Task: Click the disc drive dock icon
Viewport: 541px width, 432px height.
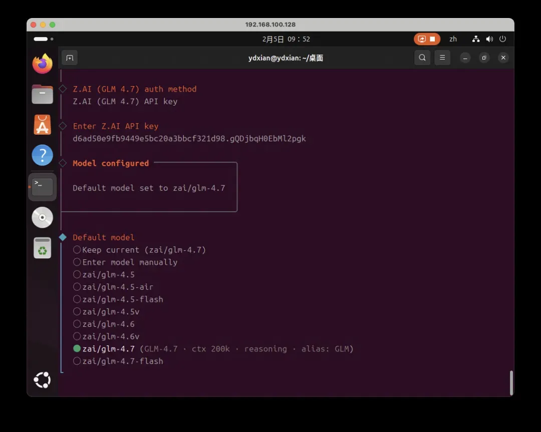Action: click(x=43, y=217)
